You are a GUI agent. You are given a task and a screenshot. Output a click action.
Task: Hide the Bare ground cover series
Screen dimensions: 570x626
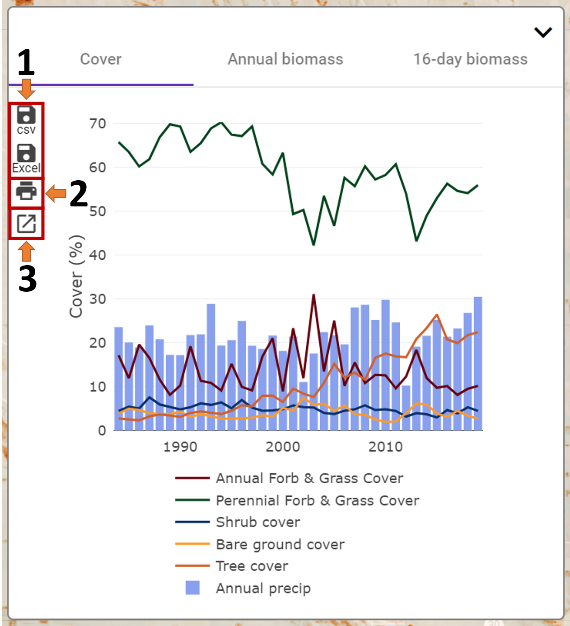point(280,544)
